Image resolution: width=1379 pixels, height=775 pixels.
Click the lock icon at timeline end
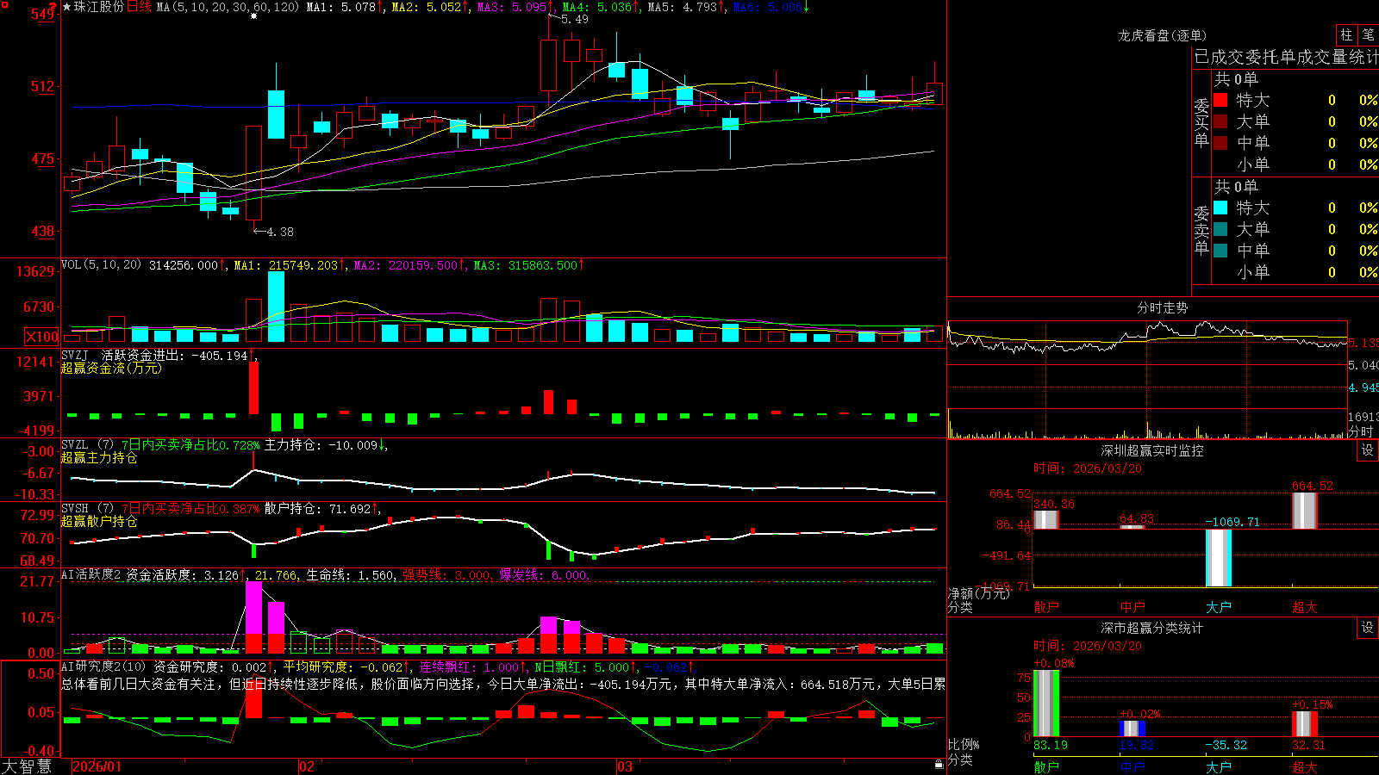click(939, 765)
